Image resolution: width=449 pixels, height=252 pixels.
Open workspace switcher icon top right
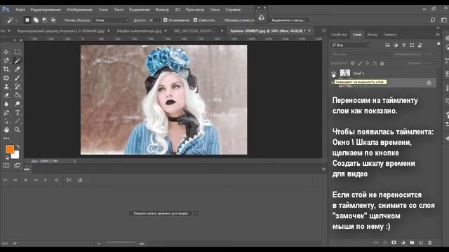[x=444, y=20]
